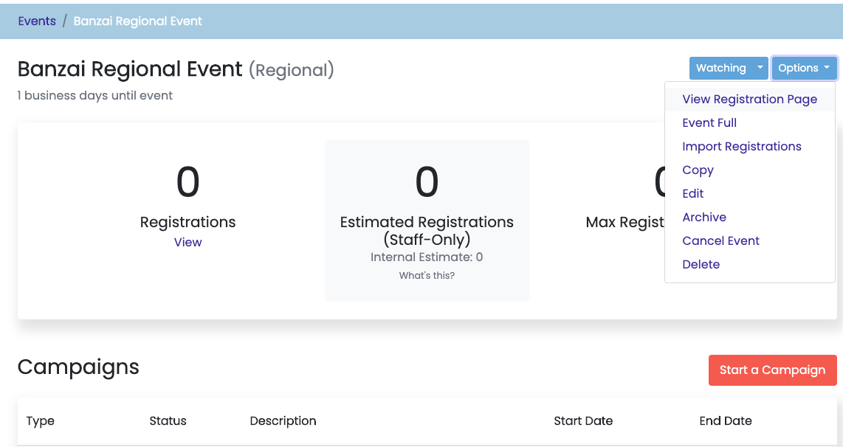843x447 pixels.
Task: Click the End Date column header
Action: [725, 421]
